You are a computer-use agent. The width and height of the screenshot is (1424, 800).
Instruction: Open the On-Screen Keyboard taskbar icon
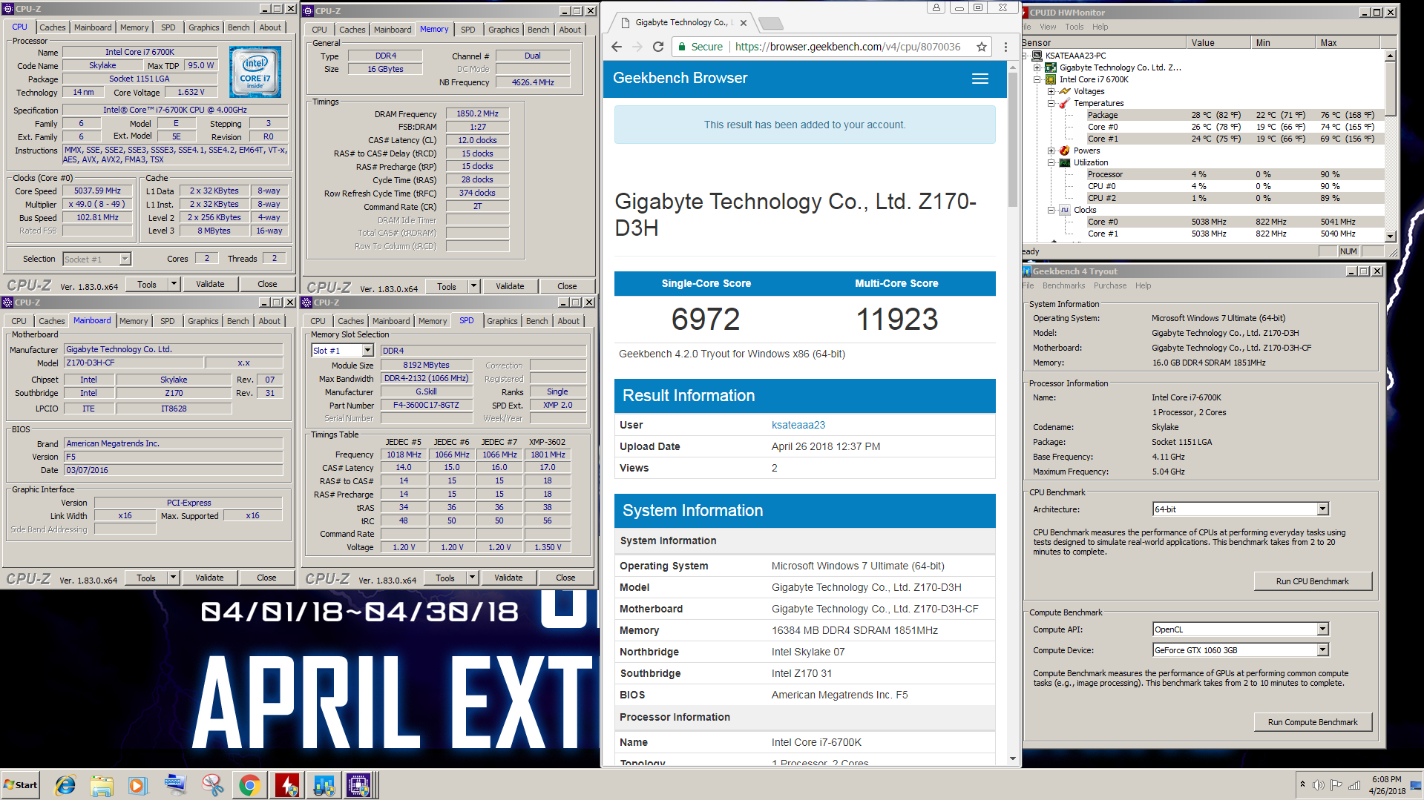pos(175,785)
